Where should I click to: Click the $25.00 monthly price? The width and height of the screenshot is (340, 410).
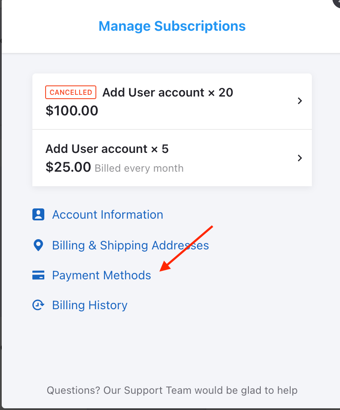(68, 167)
